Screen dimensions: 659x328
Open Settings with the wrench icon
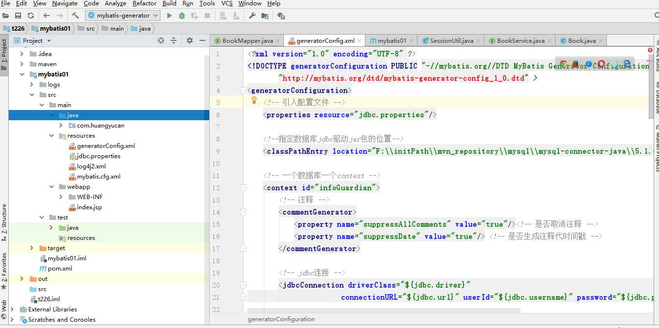click(x=252, y=16)
